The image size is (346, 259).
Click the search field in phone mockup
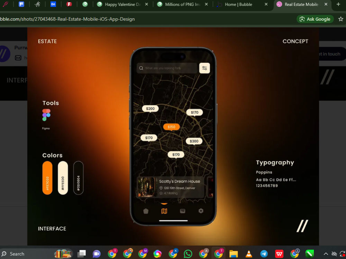click(x=167, y=68)
